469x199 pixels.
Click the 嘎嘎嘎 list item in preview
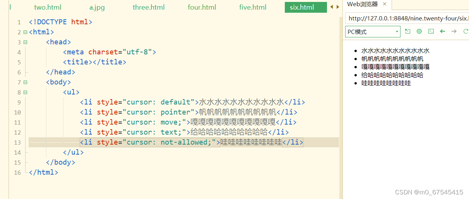coord(395,67)
